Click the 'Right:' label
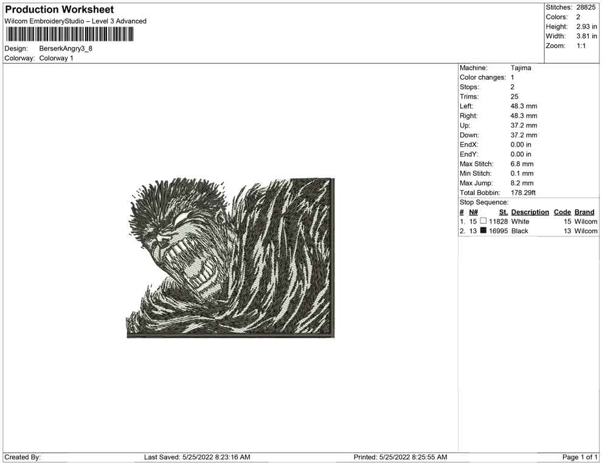Viewport: 602px width, 463px height. 469,116
